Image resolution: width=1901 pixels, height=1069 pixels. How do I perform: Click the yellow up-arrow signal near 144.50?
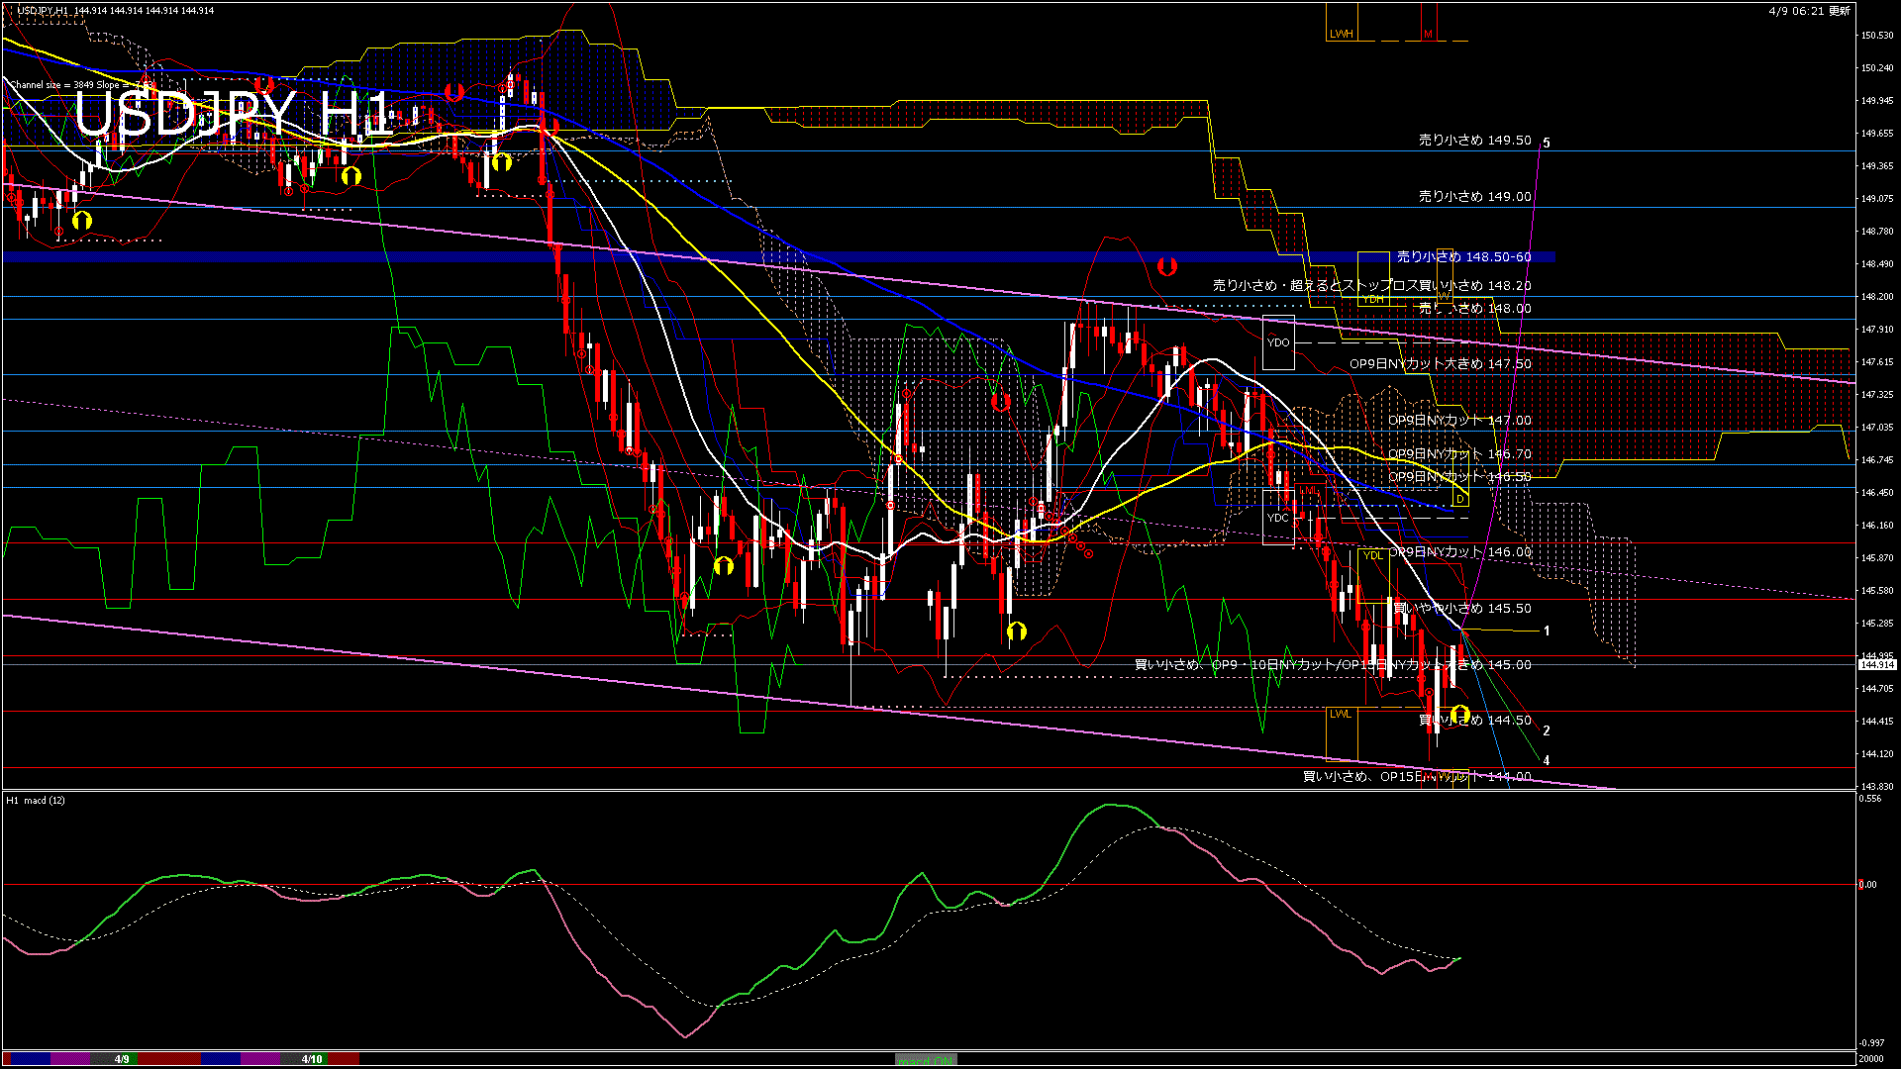(1459, 714)
